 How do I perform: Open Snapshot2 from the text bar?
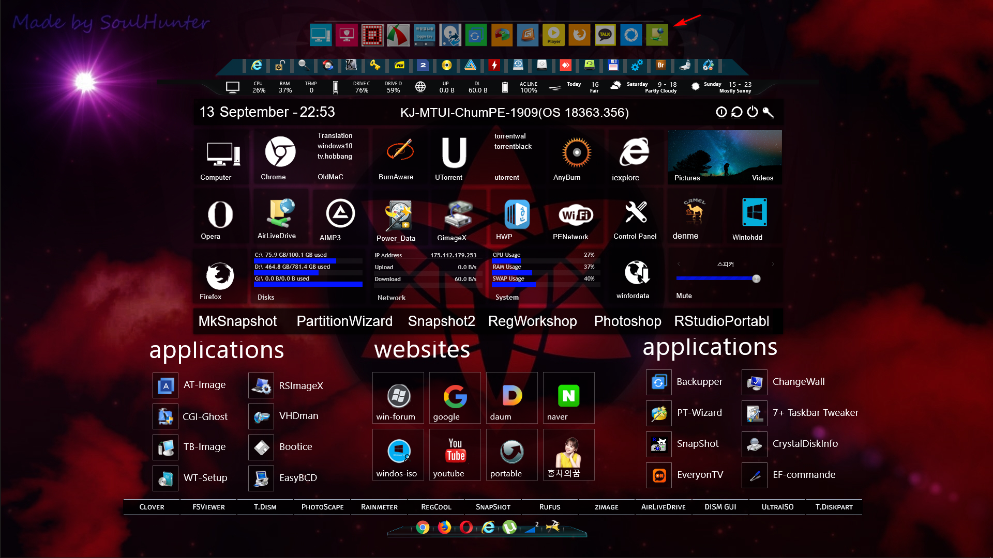pyautogui.click(x=441, y=321)
